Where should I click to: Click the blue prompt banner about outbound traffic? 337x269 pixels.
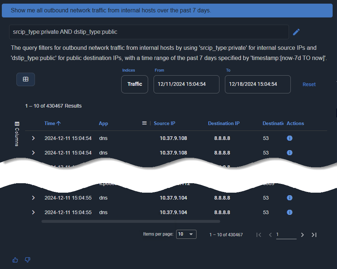click(167, 11)
